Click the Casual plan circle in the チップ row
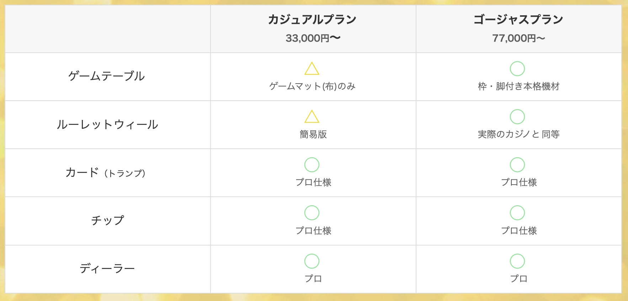 tap(312, 213)
